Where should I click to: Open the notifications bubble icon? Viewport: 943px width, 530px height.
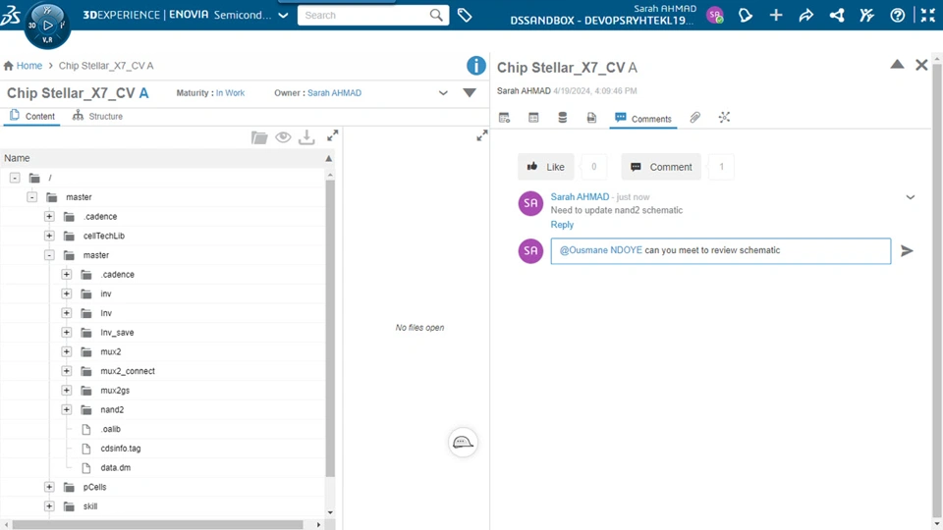746,15
